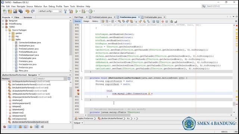Click the Navigator empty filter combo box
This screenshot has height=134, width=239.
click(52, 79)
